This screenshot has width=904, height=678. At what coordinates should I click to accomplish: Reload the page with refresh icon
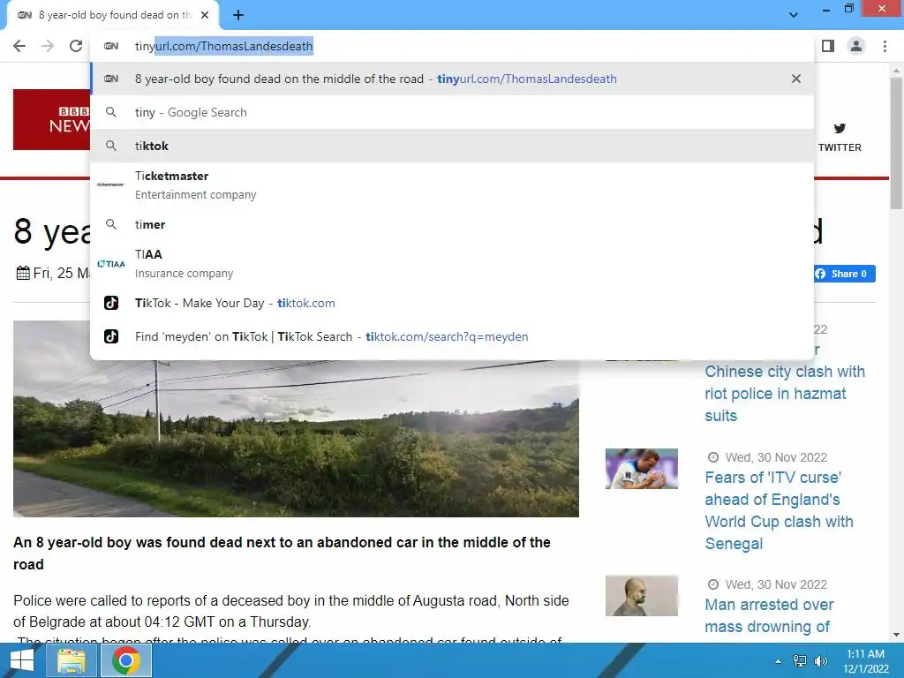coord(76,46)
